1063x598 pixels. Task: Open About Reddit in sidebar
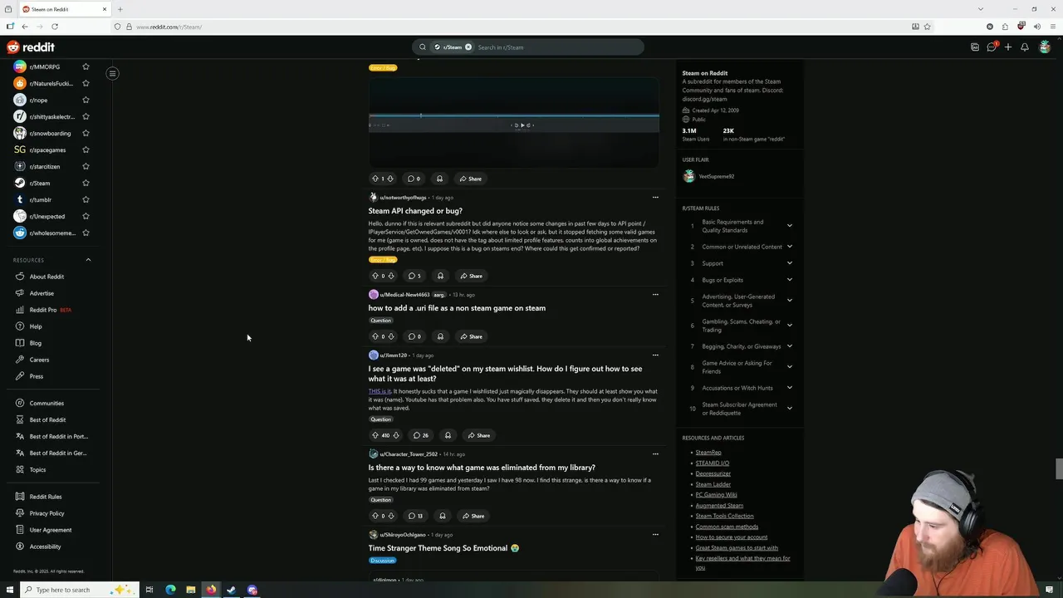click(x=47, y=277)
